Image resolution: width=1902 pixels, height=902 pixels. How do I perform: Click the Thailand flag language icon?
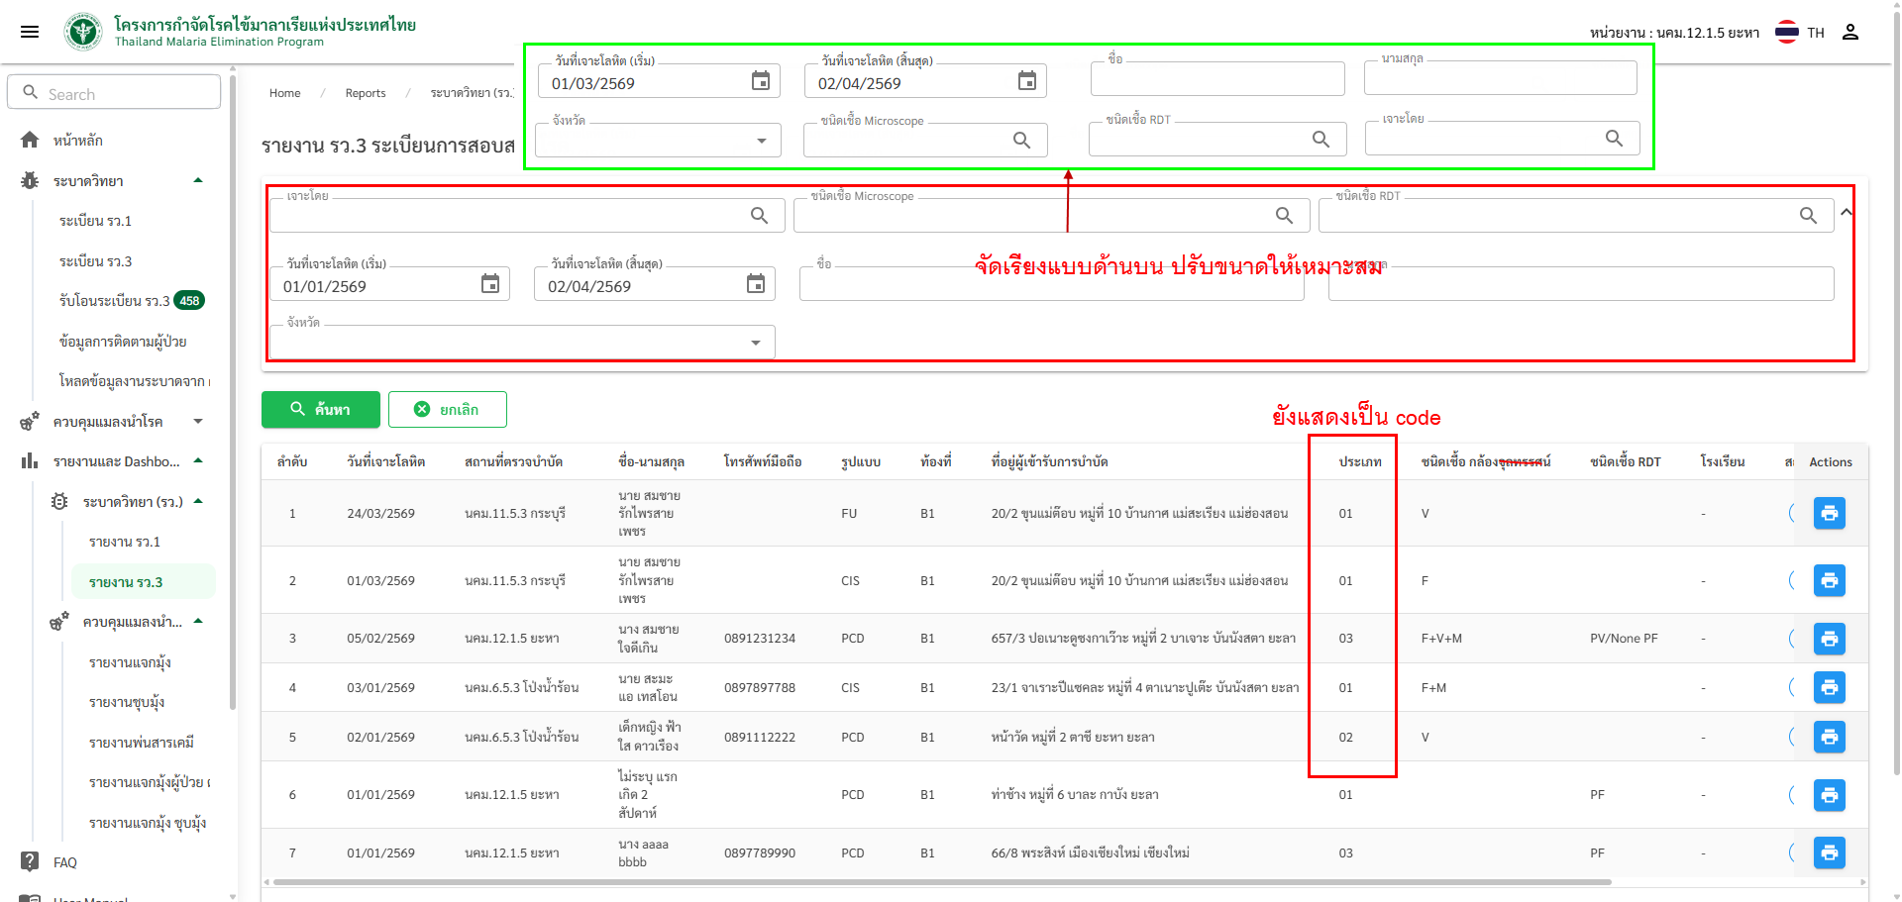[x=1787, y=32]
